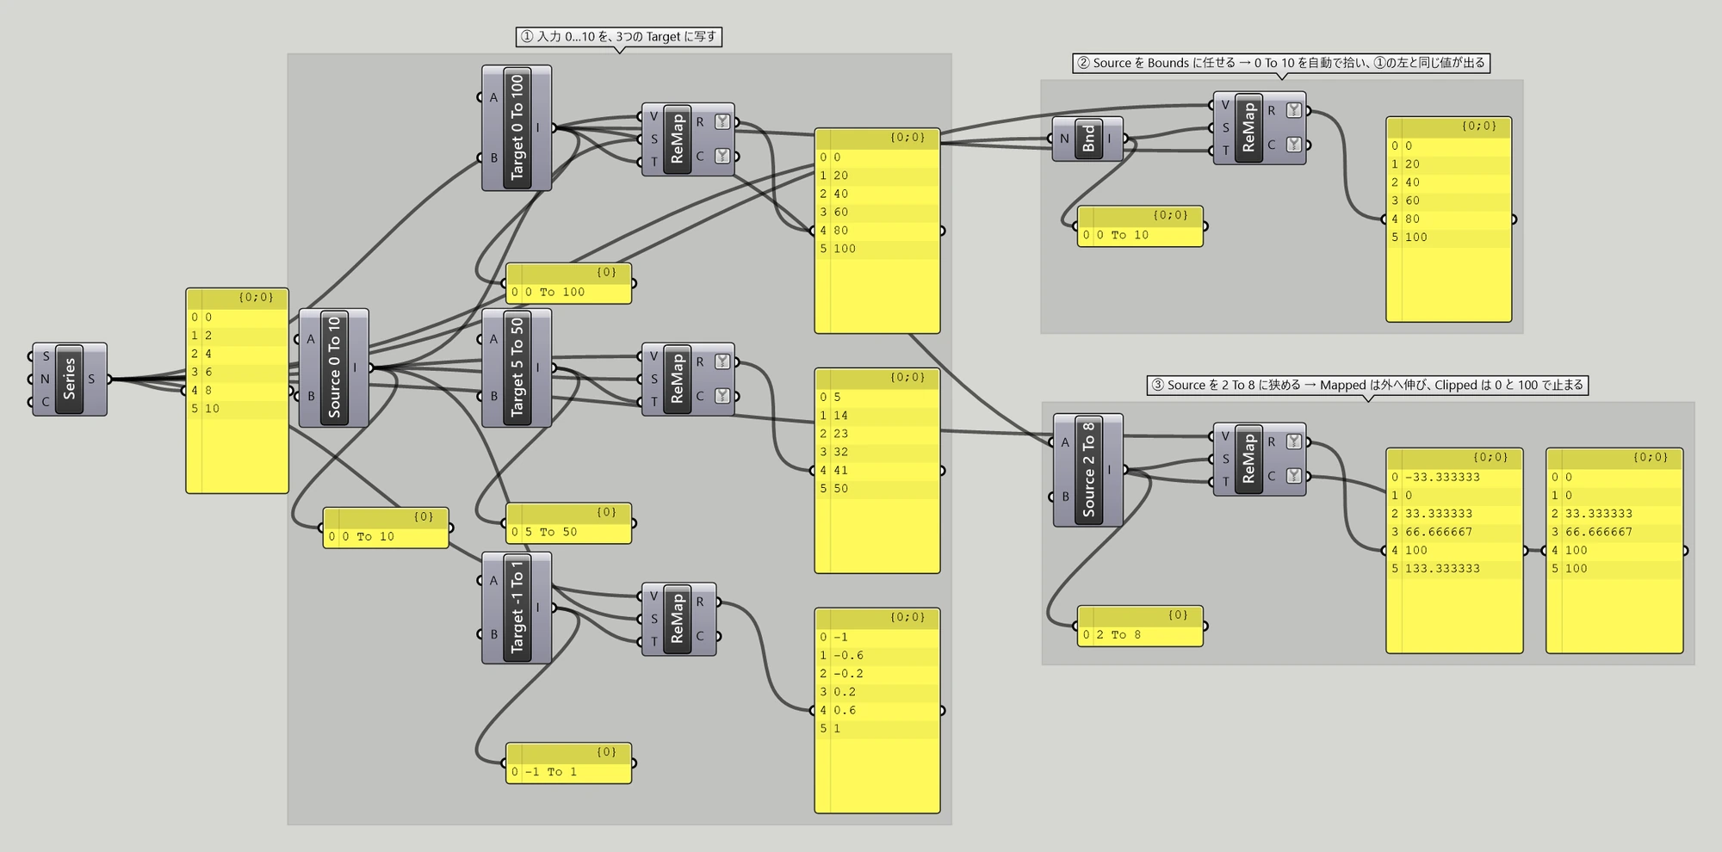Select the panel showing 5 To 50
This screenshot has width=1722, height=852.
pyautogui.click(x=568, y=523)
